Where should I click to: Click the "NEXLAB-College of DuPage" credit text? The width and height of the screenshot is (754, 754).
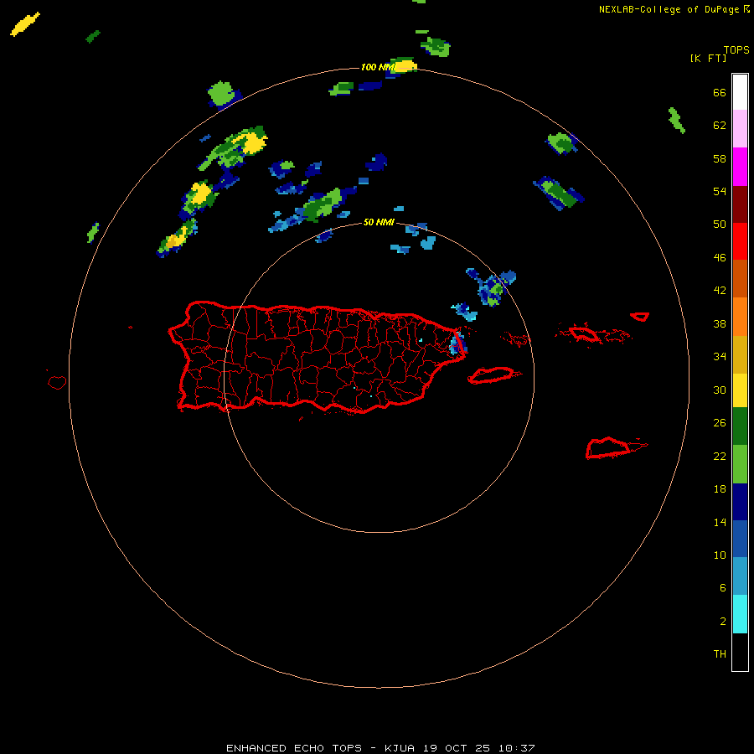point(670,9)
